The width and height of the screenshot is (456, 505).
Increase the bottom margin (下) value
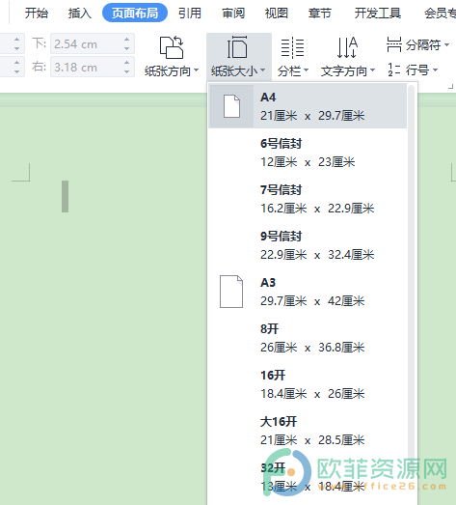click(126, 40)
